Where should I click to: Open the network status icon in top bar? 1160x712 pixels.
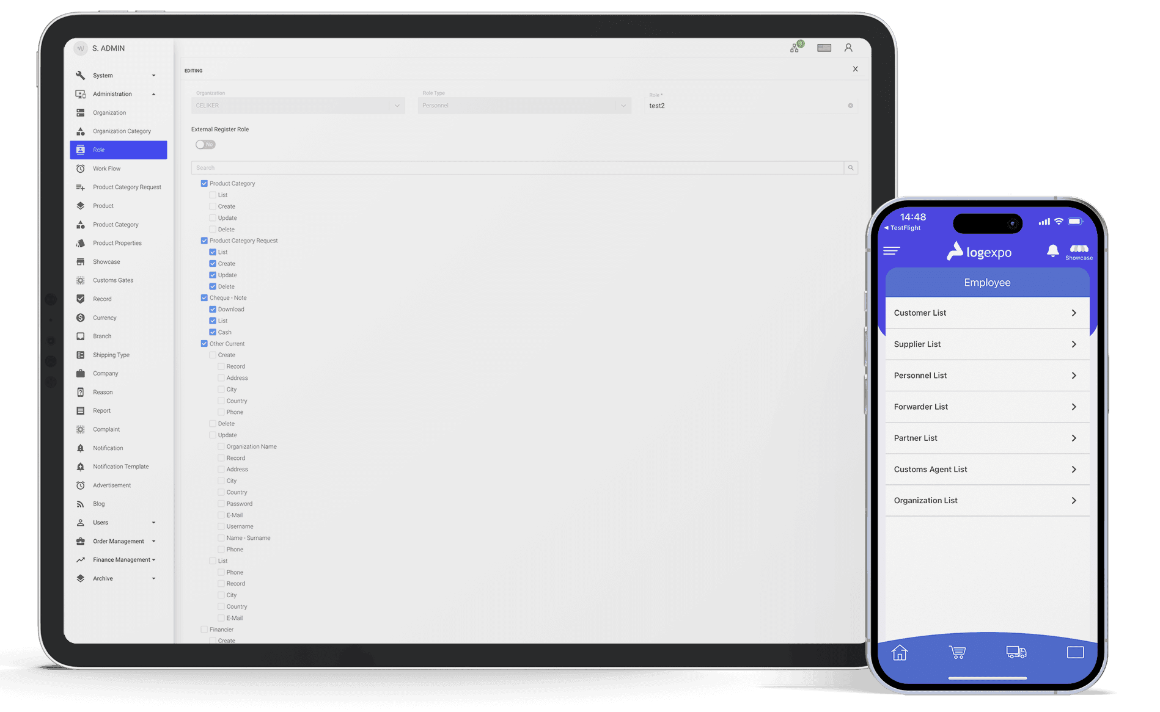[796, 47]
